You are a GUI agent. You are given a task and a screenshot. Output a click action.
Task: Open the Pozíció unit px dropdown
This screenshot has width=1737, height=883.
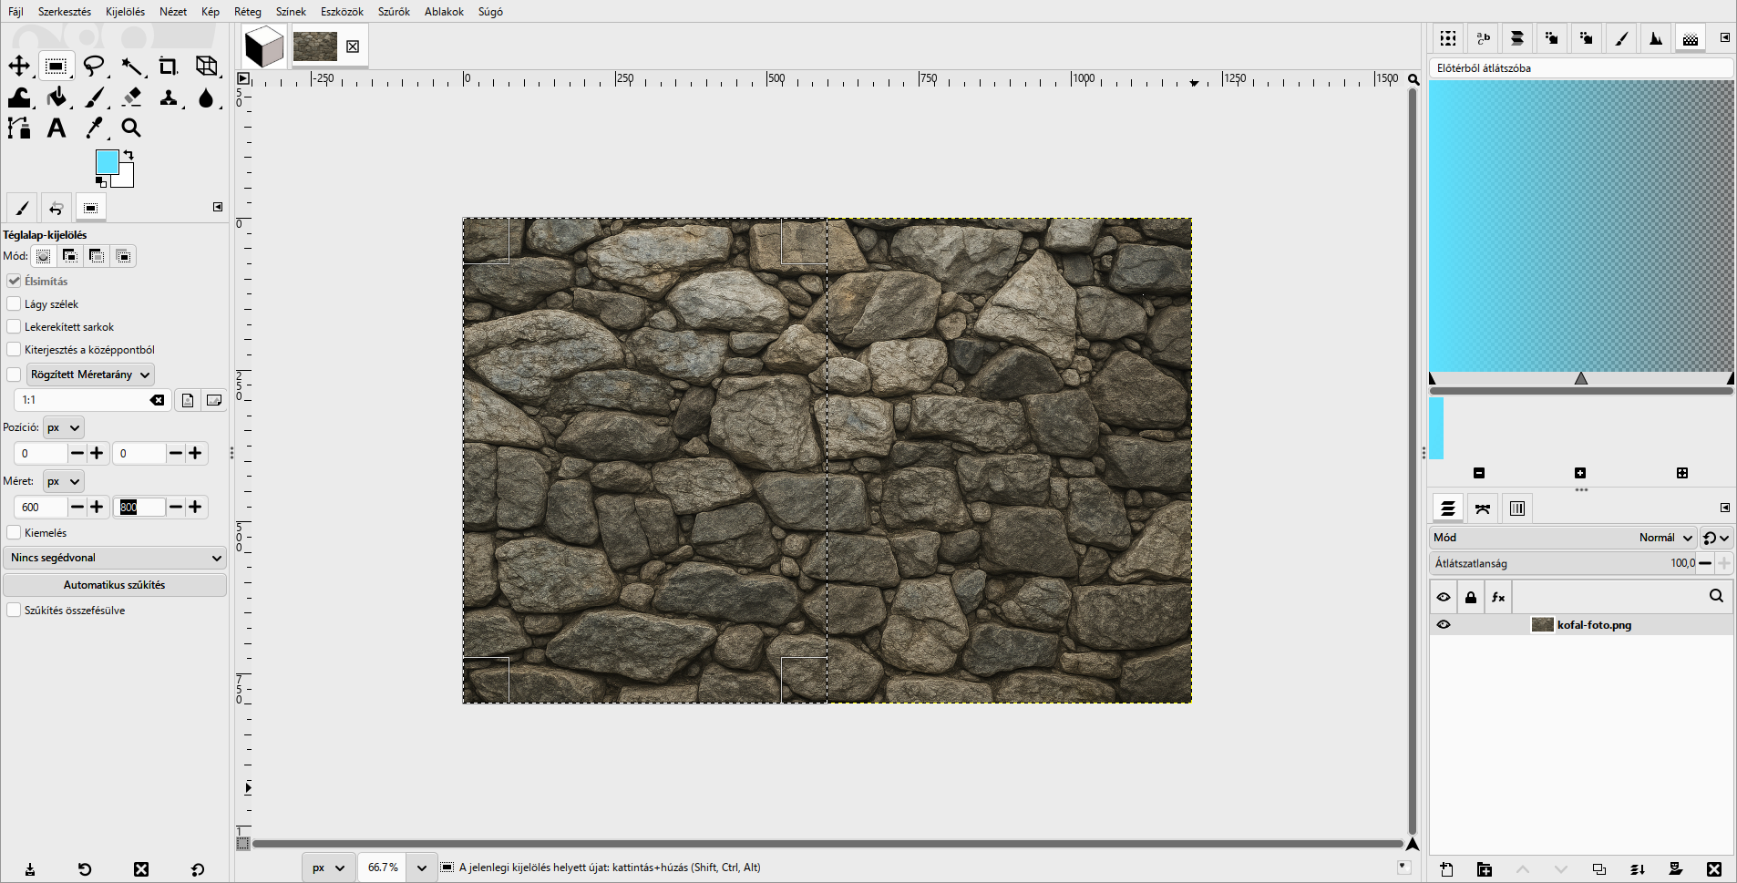[x=63, y=427]
